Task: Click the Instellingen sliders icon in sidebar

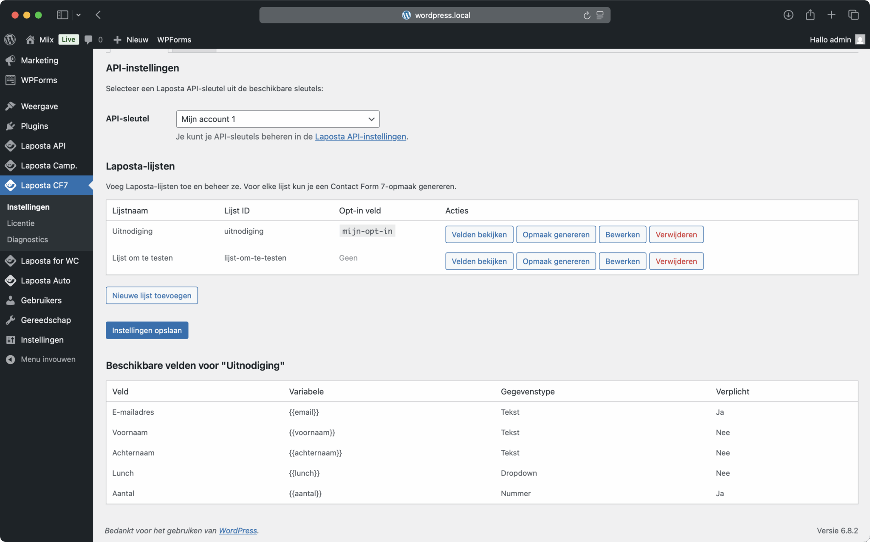Action: [x=11, y=340]
